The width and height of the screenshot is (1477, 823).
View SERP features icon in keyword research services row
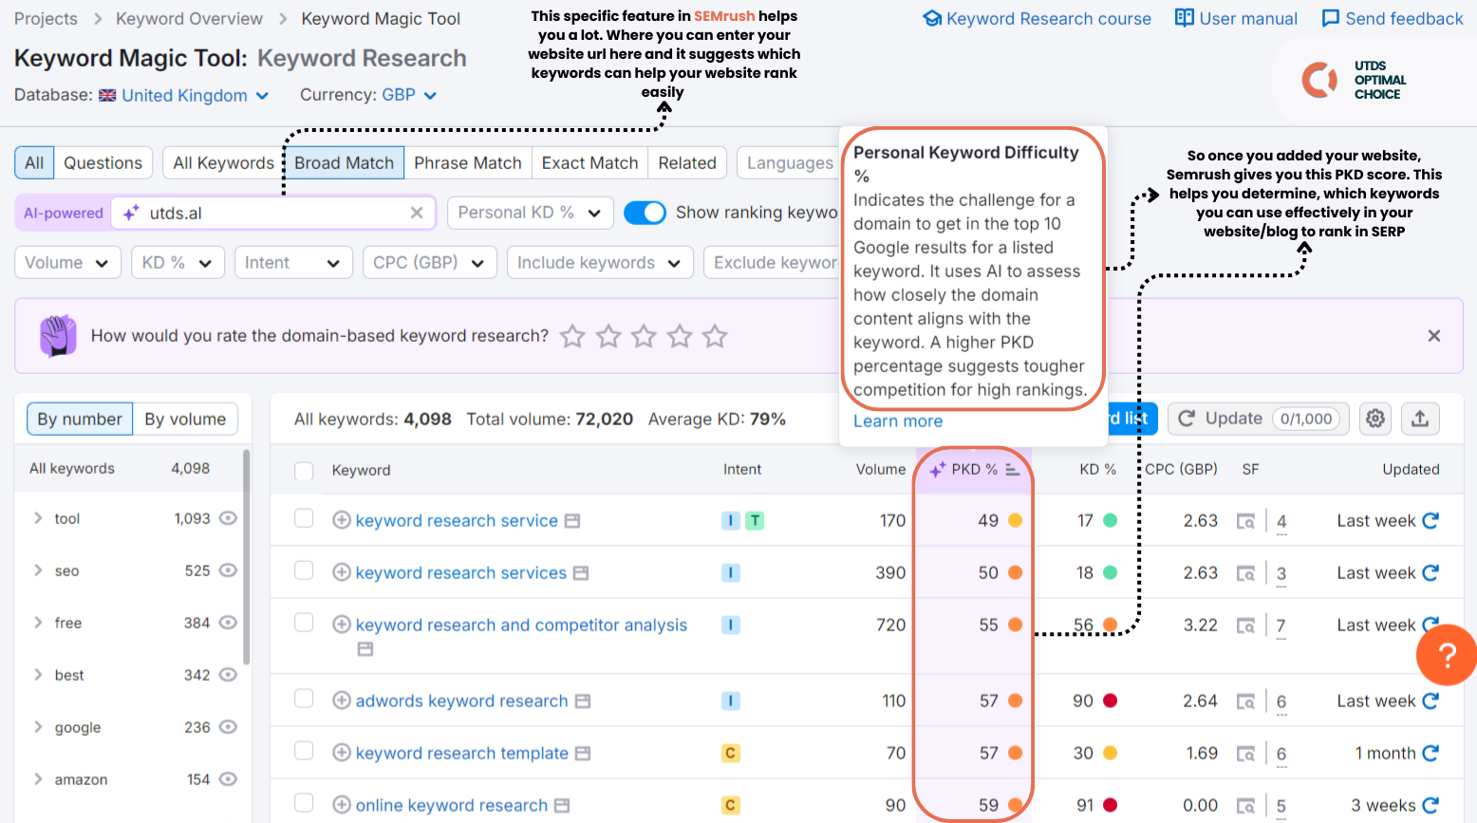[x=1246, y=573]
